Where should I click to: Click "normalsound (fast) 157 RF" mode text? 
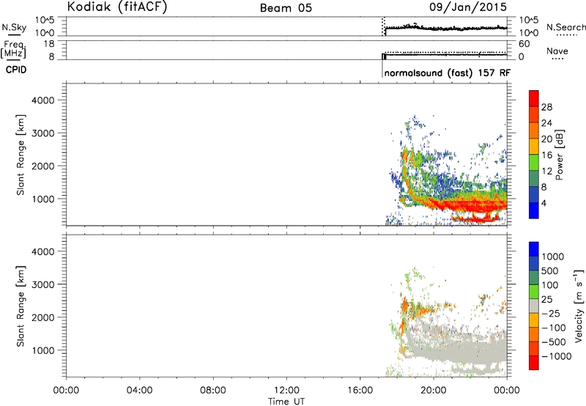point(447,73)
